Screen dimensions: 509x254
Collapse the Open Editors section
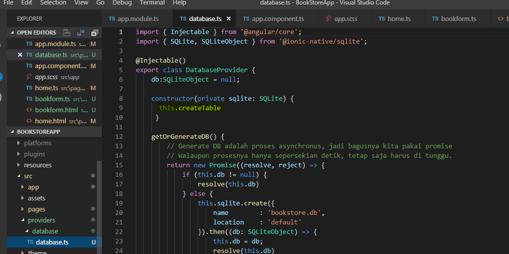click(13, 33)
